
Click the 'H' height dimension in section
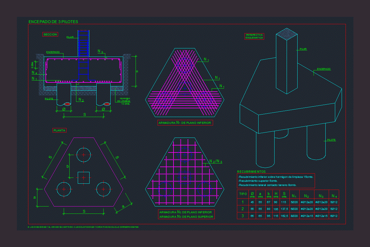point(137,72)
